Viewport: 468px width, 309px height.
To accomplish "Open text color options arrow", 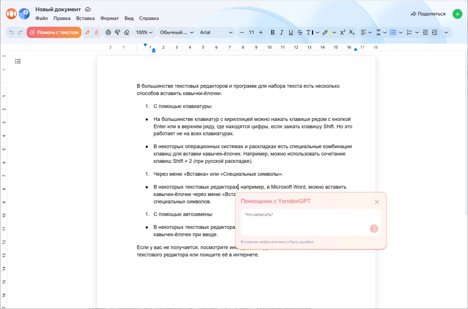I will (317, 32).
